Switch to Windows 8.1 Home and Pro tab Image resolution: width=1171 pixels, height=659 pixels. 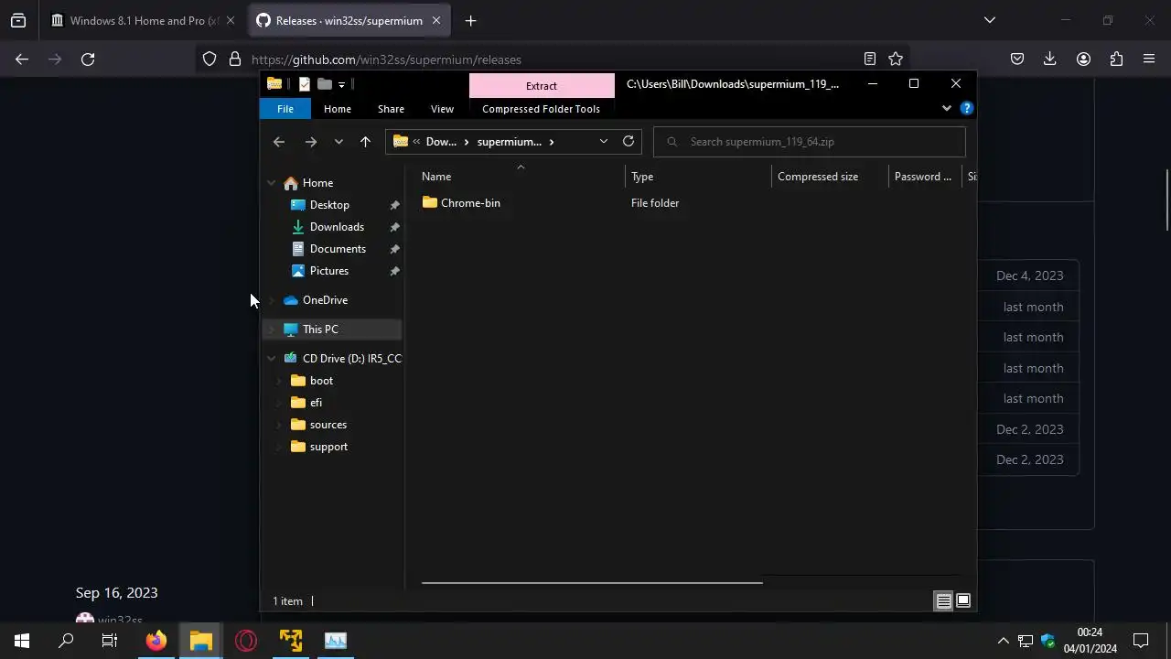pos(144,20)
